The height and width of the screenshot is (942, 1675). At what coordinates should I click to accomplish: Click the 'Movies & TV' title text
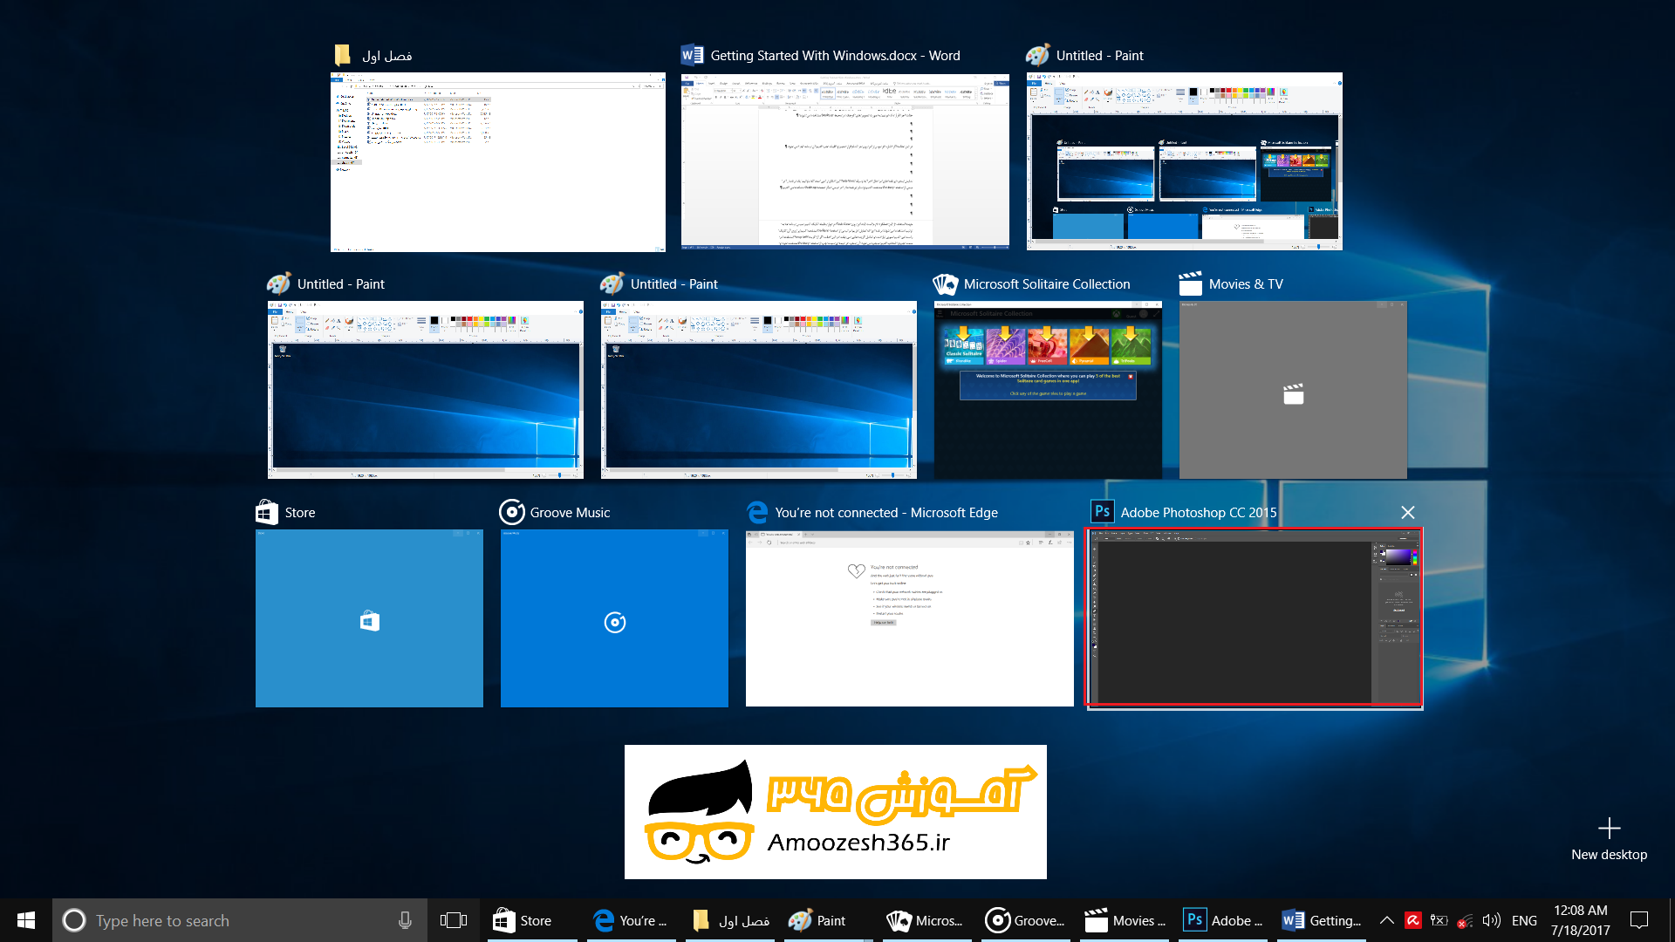pos(1246,284)
